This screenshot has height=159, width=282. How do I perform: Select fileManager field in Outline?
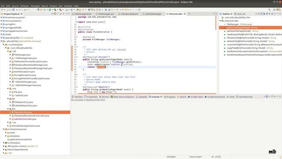239,24
